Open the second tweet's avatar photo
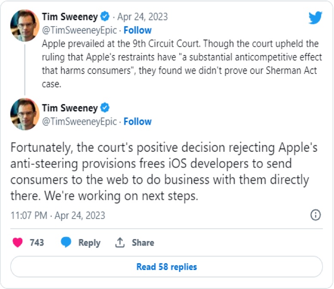 coord(25,114)
